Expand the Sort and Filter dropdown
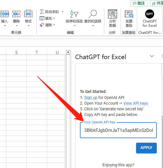 [75, 26]
